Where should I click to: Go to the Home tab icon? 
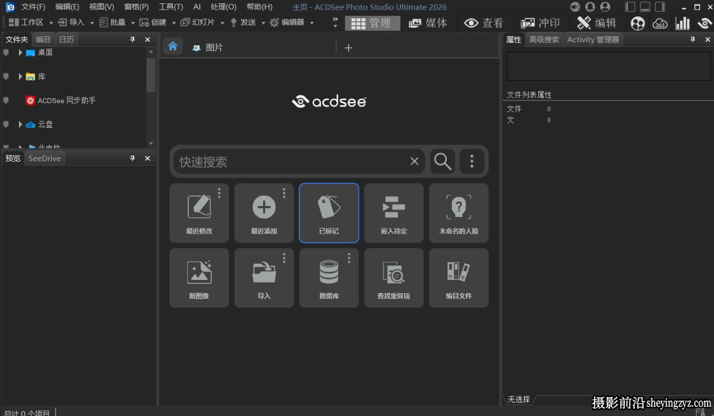173,46
